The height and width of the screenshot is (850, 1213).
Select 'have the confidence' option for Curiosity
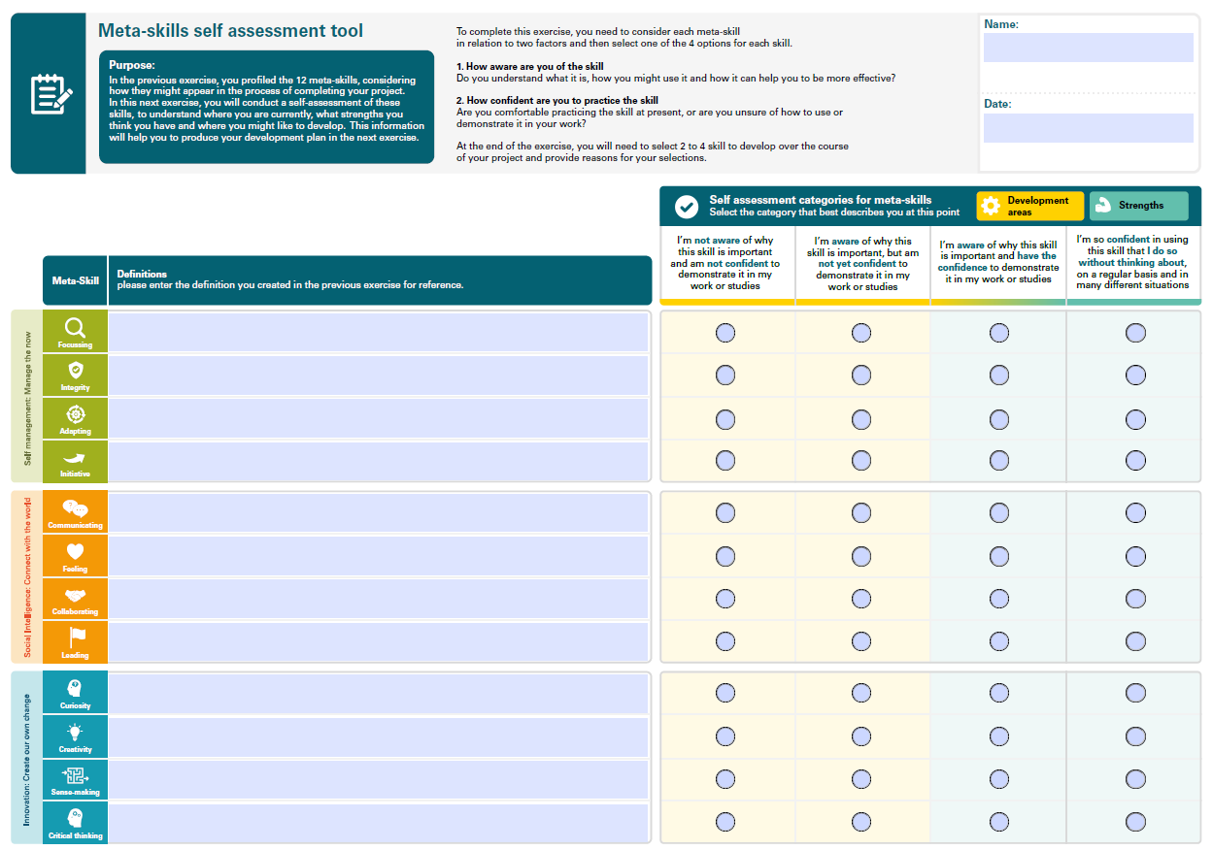(x=999, y=693)
